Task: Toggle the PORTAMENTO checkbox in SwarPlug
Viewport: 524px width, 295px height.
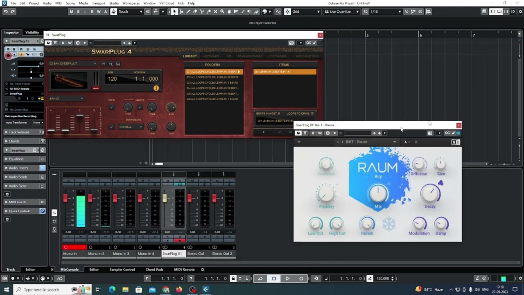Action: [111, 127]
